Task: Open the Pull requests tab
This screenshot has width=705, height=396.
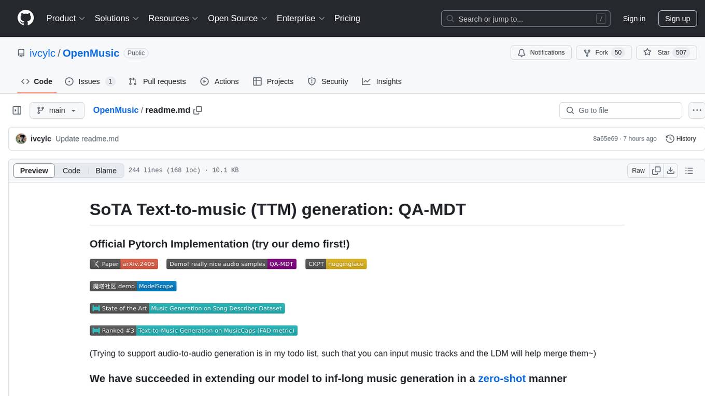Action: [x=157, y=81]
